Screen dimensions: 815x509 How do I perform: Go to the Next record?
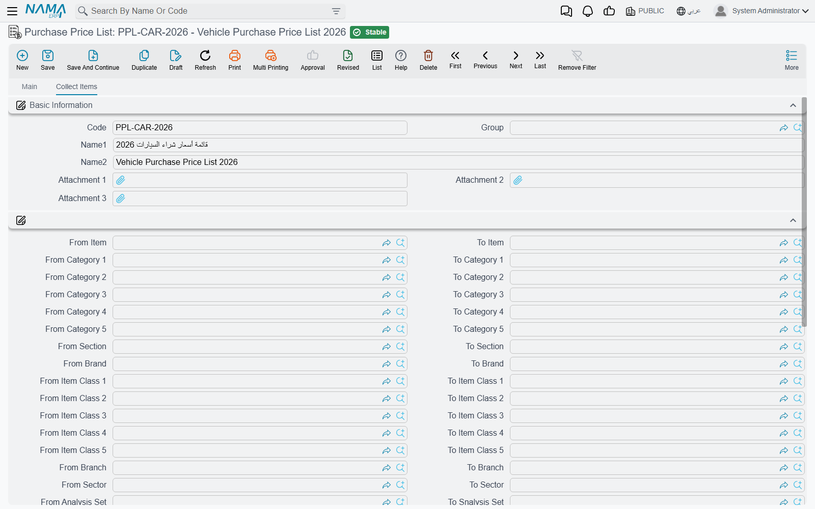516,60
